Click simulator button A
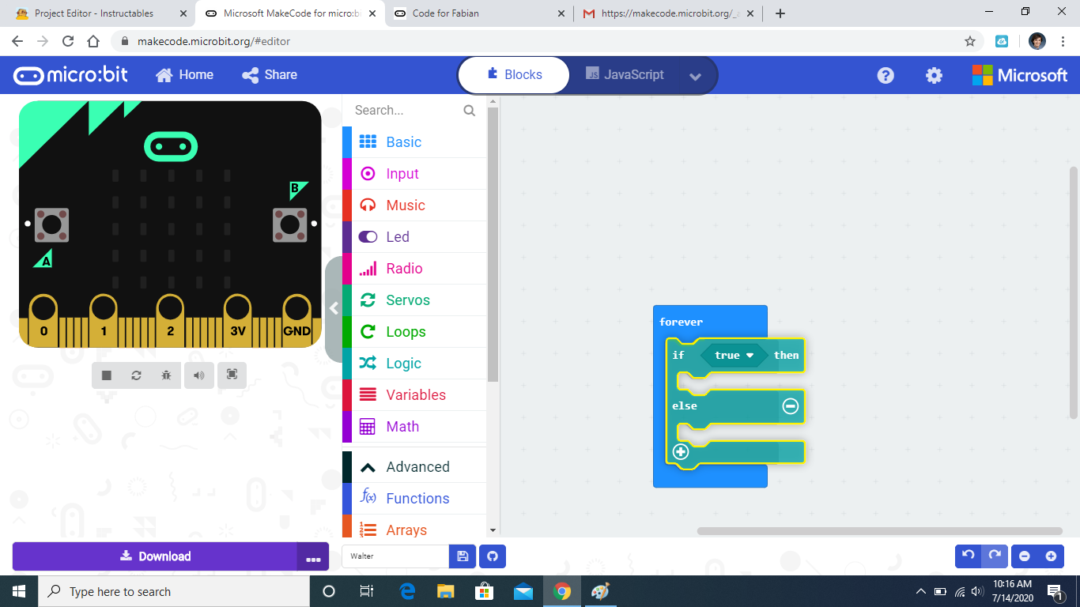1080x607 pixels. coord(52,225)
